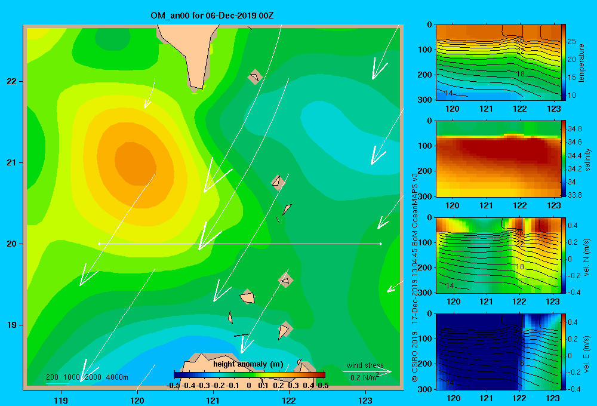597x406 pixels.
Task: Click the vertical 'salinity' axis title
Action: (587, 159)
